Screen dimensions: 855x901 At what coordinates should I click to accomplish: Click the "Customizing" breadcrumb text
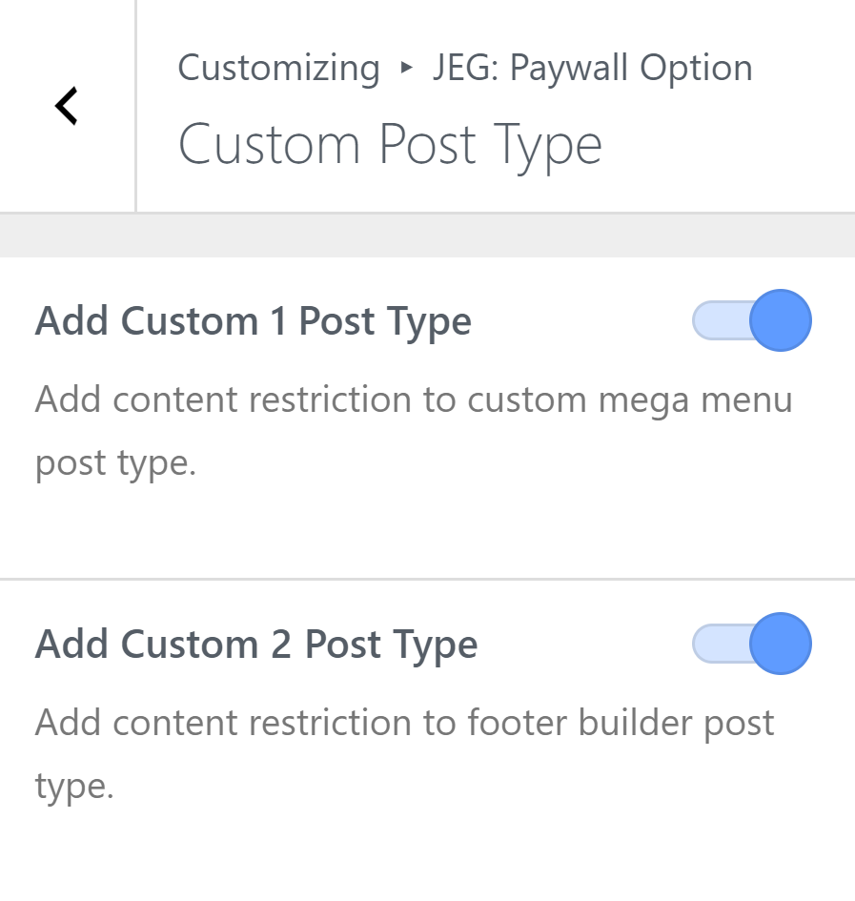[x=278, y=69]
